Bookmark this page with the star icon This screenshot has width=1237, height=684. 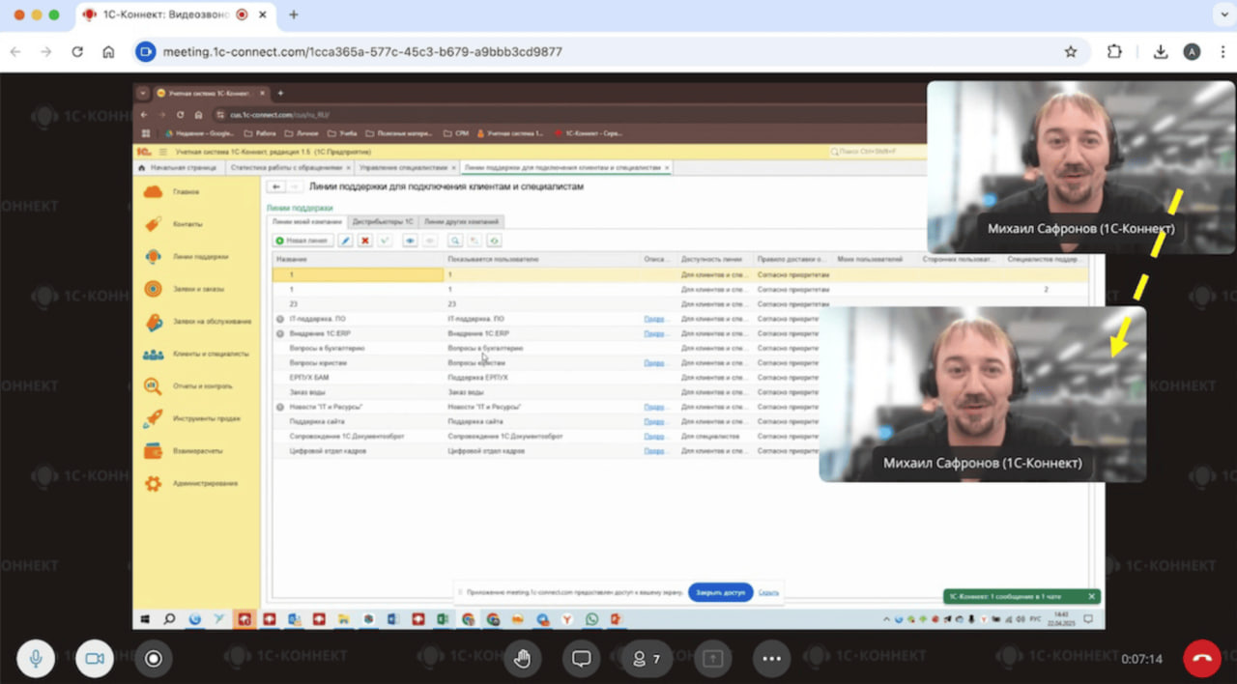click(x=1071, y=52)
